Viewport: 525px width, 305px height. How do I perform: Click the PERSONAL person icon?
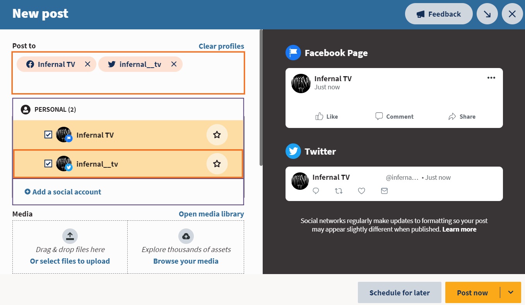click(26, 109)
